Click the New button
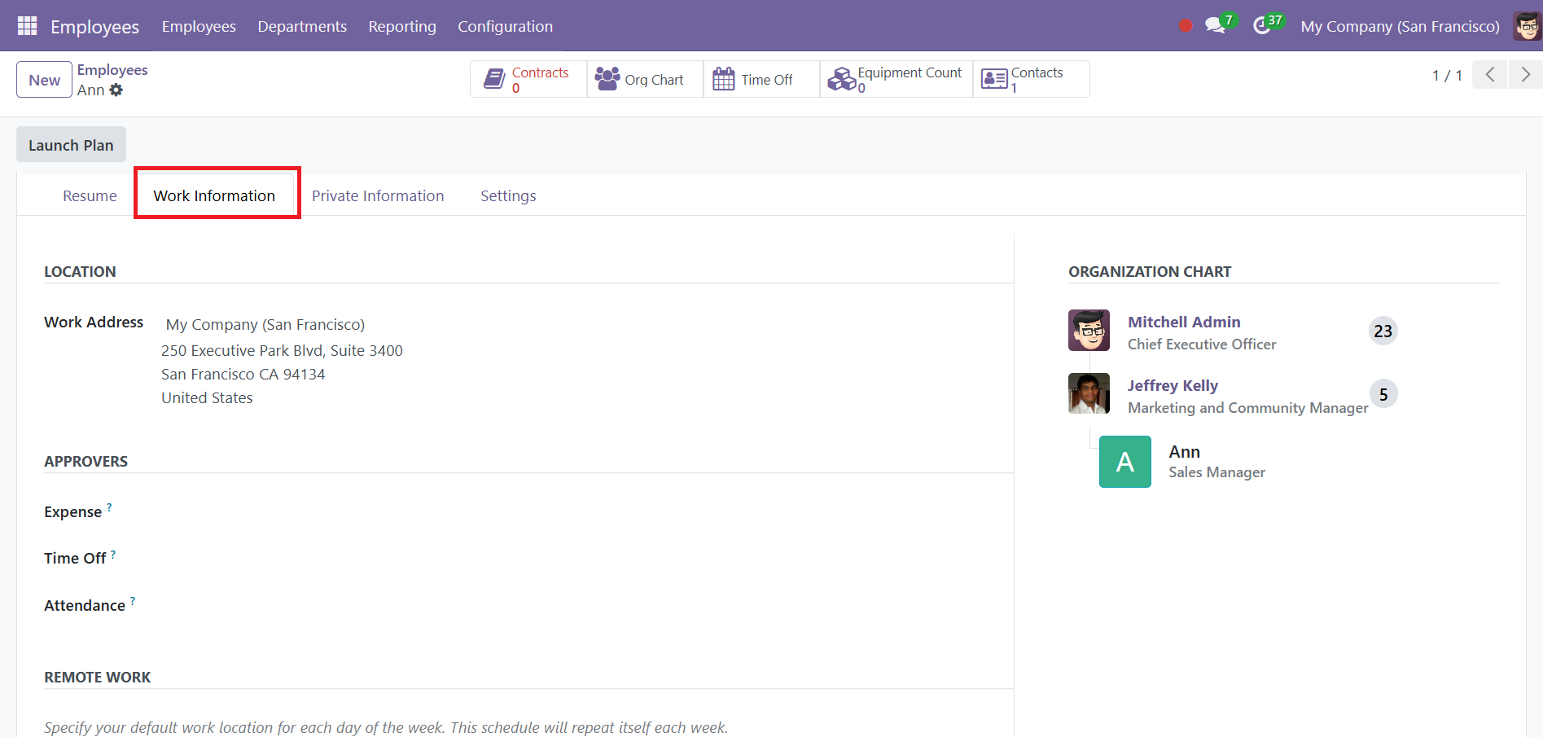The image size is (1543, 737). (x=44, y=80)
